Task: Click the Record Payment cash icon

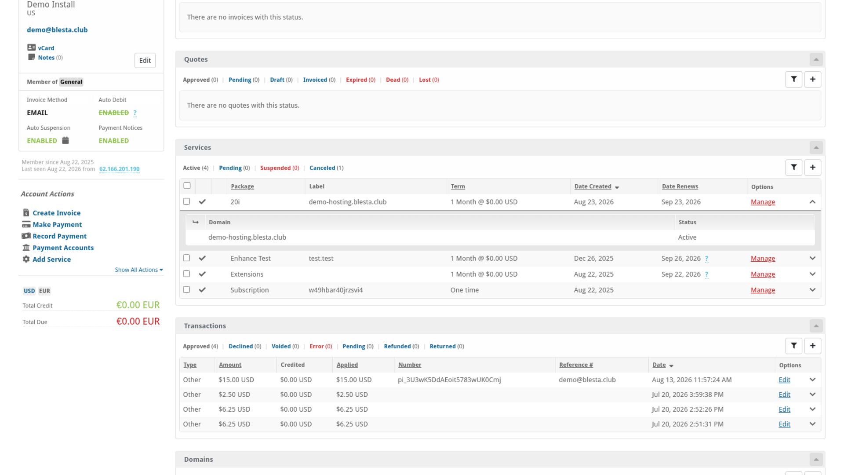Action: click(26, 236)
